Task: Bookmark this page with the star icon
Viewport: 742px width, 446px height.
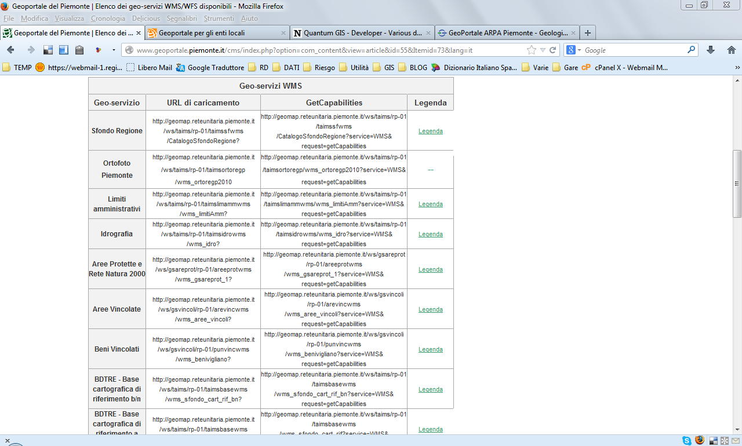Action: 531,50
